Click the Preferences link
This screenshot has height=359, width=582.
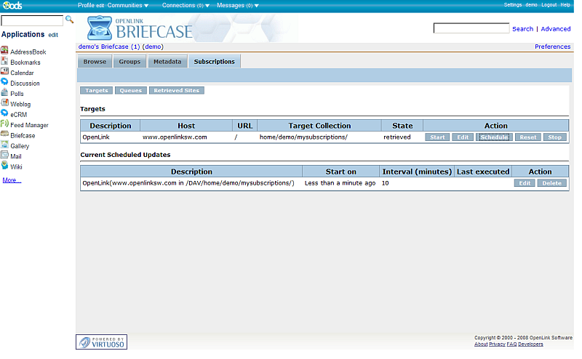(x=552, y=47)
